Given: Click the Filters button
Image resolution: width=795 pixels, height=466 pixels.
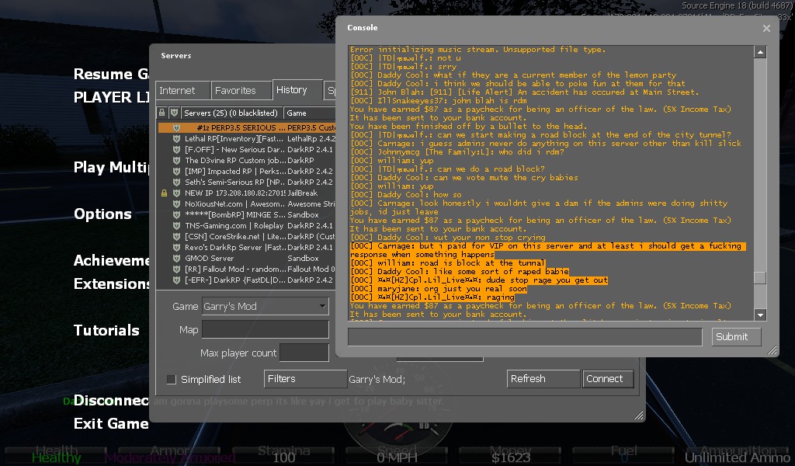Looking at the screenshot, I should click(x=305, y=379).
